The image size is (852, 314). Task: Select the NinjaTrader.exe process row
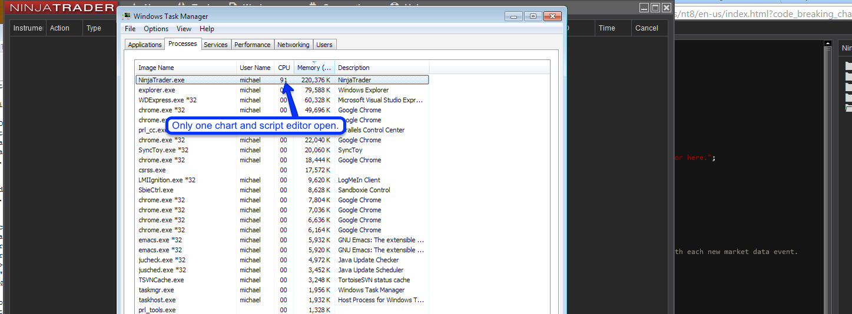click(x=282, y=80)
